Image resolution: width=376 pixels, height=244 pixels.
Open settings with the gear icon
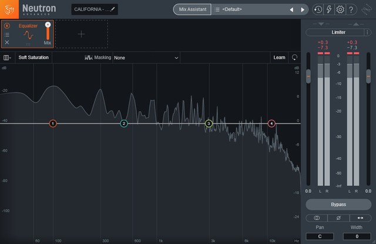(340, 10)
